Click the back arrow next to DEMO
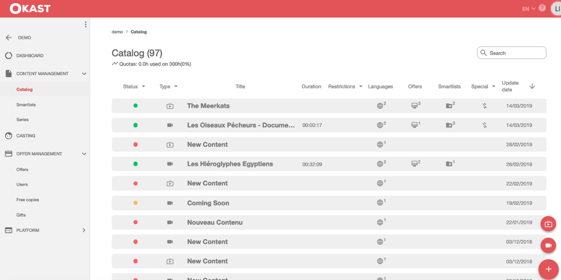 point(8,38)
